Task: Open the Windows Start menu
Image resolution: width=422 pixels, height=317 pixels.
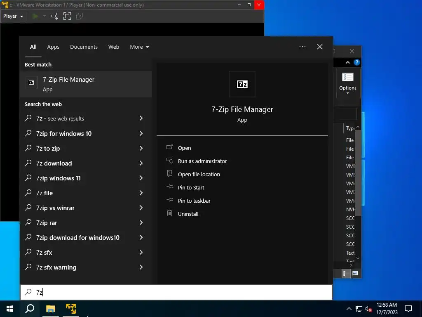Action: pyautogui.click(x=10, y=309)
